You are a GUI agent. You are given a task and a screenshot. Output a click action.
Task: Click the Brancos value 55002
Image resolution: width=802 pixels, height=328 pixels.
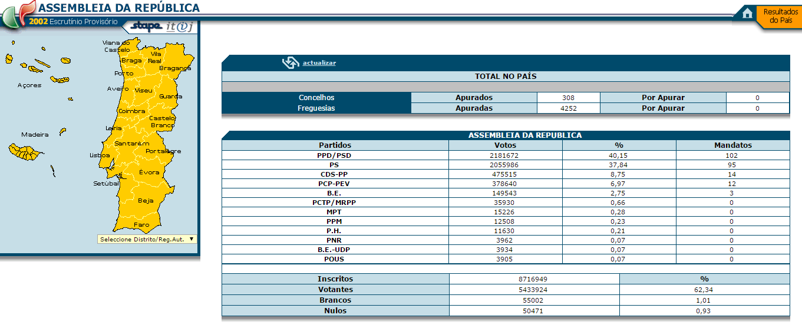point(534,300)
